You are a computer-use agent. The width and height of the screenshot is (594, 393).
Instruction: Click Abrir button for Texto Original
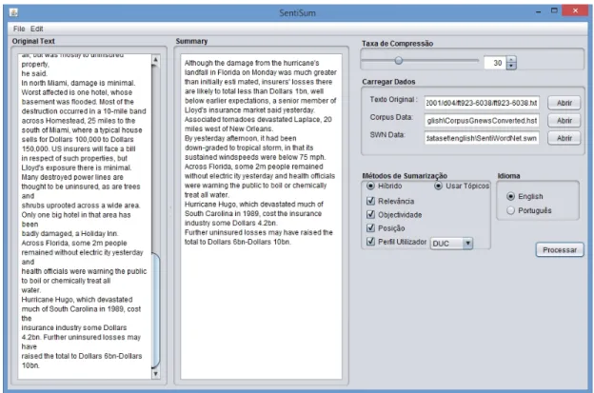pos(564,103)
